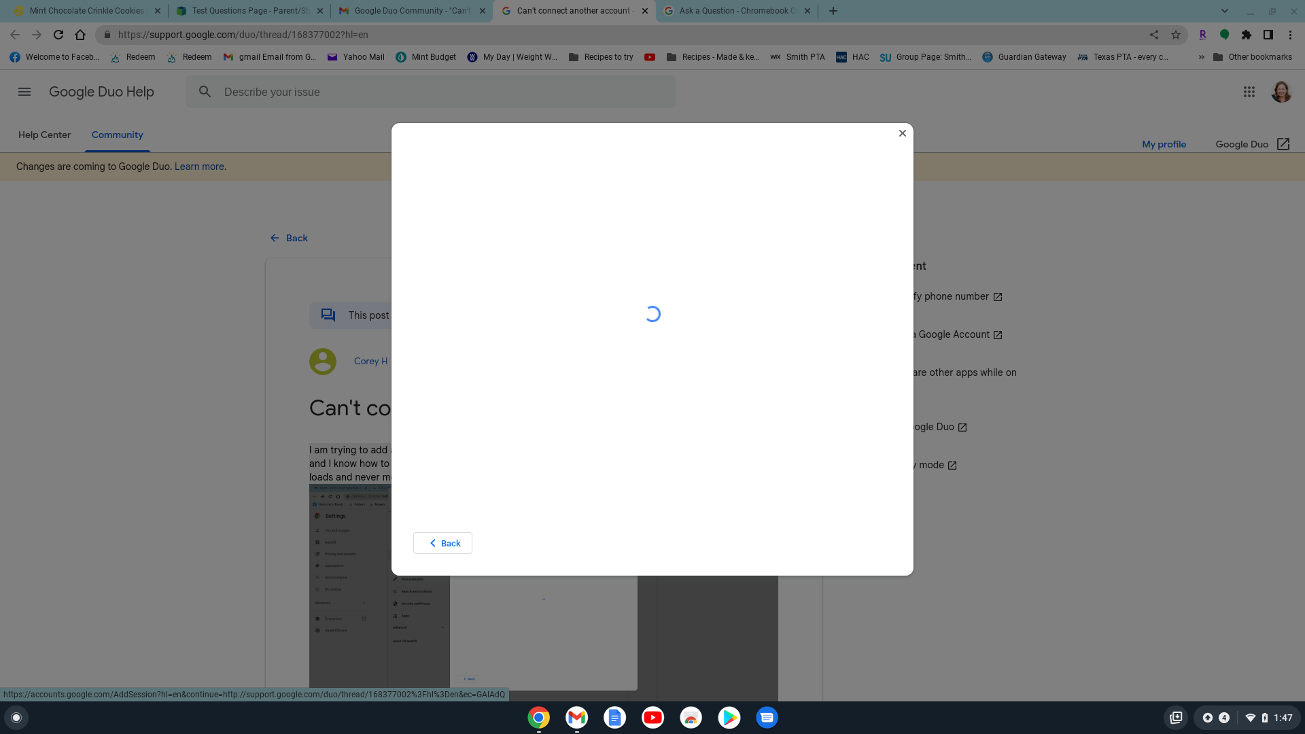Click the network/WiFi status icon
The height and width of the screenshot is (734, 1305).
[1249, 717]
